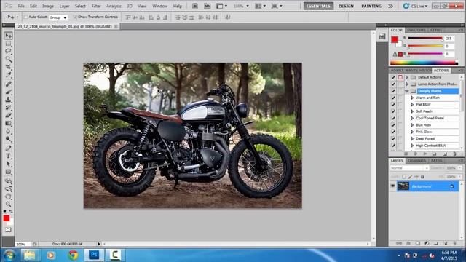This screenshot has height=262, width=466.
Task: Create new adjustment layer from Layers panel
Action: tap(427, 243)
